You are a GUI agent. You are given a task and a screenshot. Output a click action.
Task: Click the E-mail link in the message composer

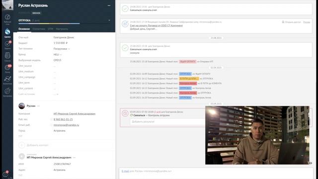point(125,171)
